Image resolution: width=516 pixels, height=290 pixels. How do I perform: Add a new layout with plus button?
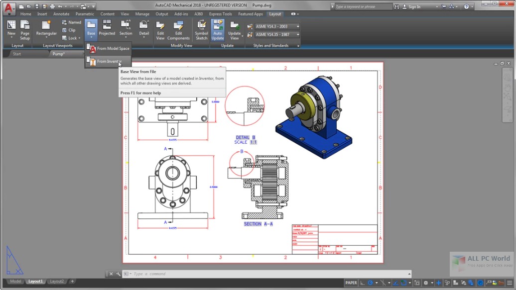(x=72, y=281)
